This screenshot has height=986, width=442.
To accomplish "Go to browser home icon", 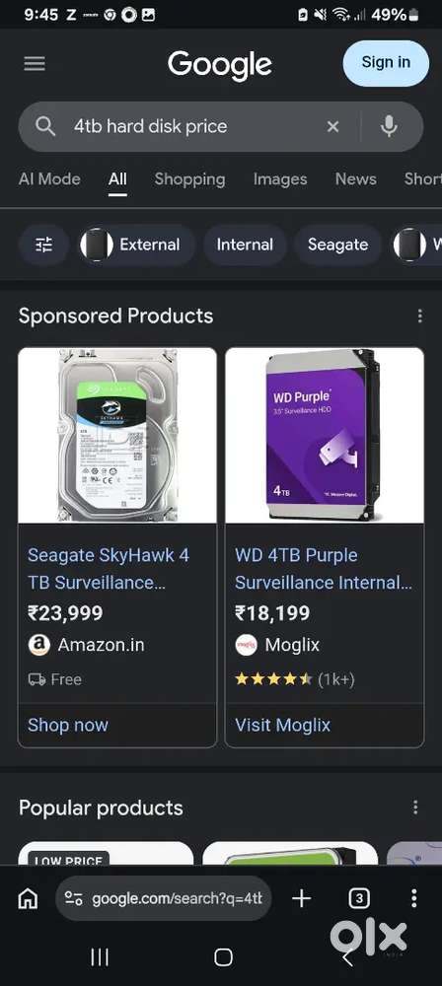I will (28, 899).
